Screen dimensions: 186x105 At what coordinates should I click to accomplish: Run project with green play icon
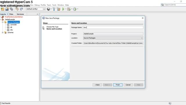point(63,9)
